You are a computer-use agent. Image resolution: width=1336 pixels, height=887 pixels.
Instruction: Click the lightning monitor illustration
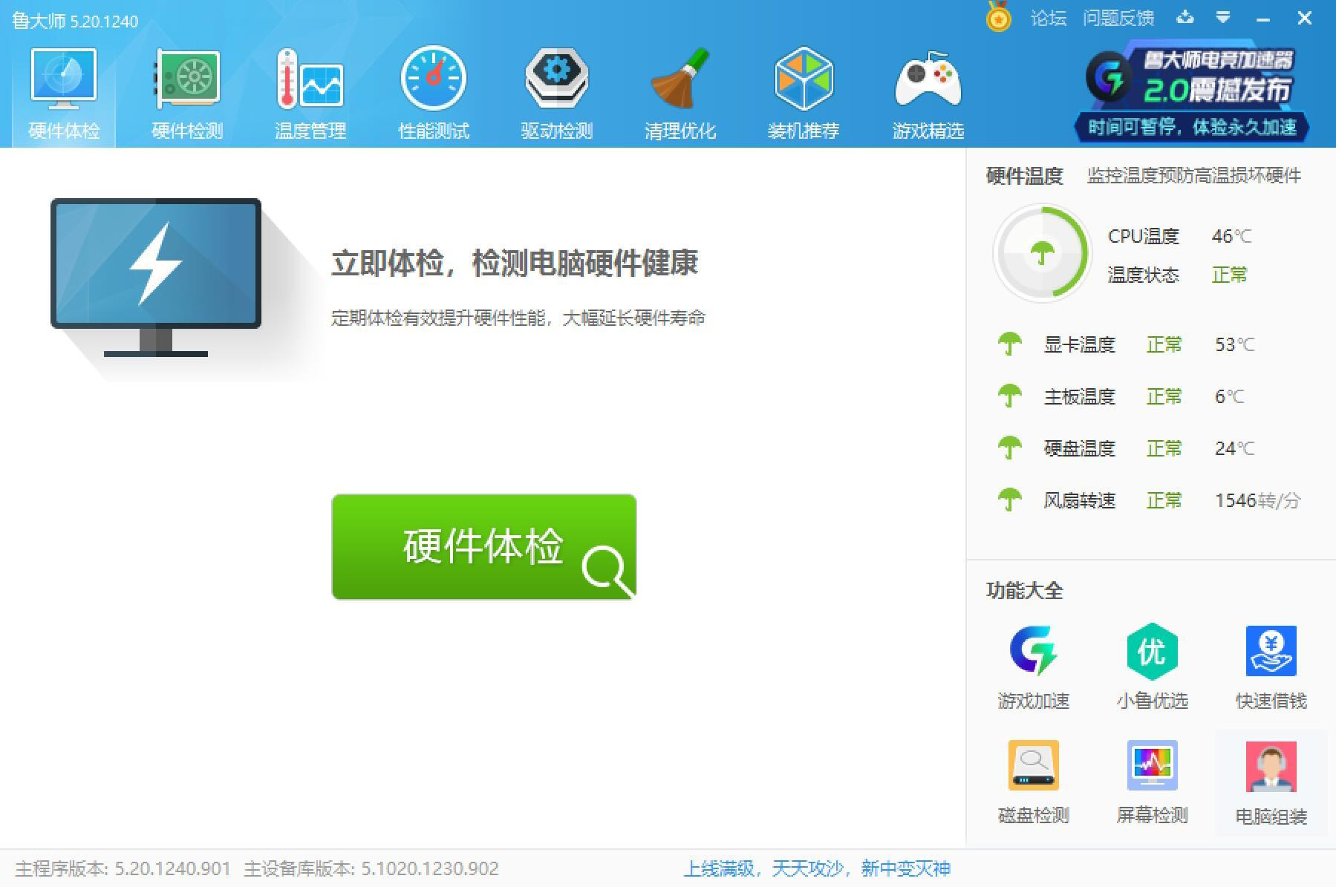coord(156,278)
